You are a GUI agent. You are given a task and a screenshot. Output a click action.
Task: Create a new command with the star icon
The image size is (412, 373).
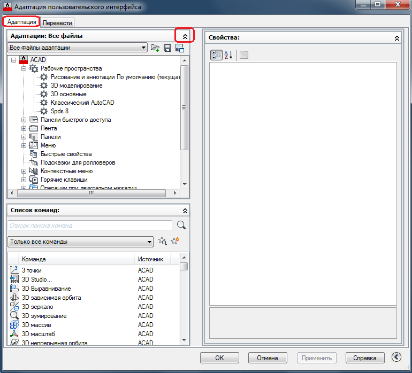(175, 241)
